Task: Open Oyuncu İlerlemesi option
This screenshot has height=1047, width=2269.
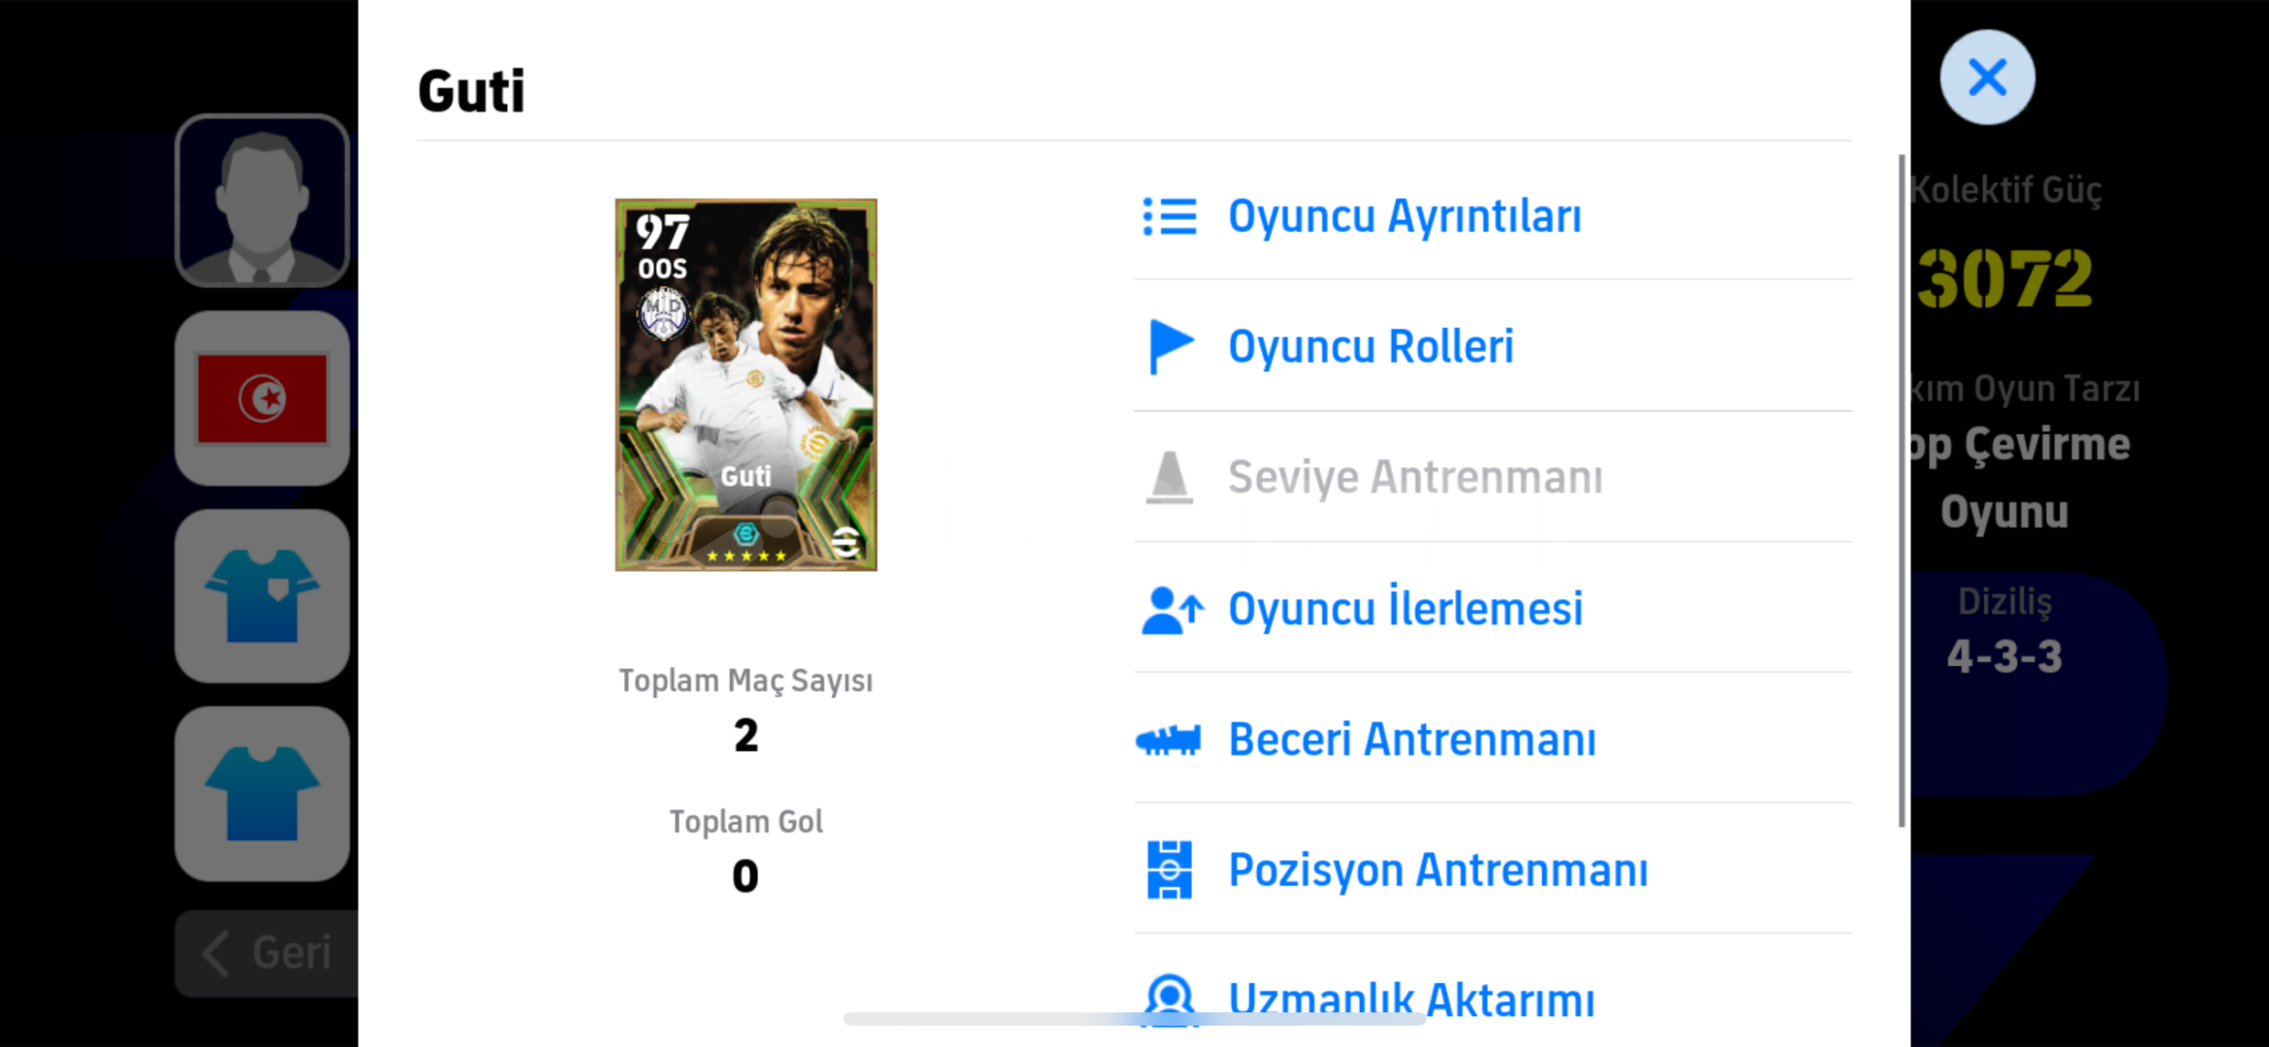Action: click(1493, 609)
